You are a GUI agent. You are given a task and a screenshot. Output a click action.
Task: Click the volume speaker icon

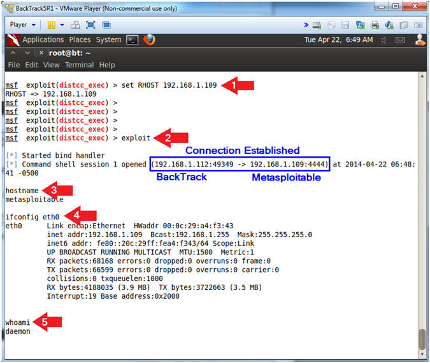pyautogui.click(x=384, y=40)
